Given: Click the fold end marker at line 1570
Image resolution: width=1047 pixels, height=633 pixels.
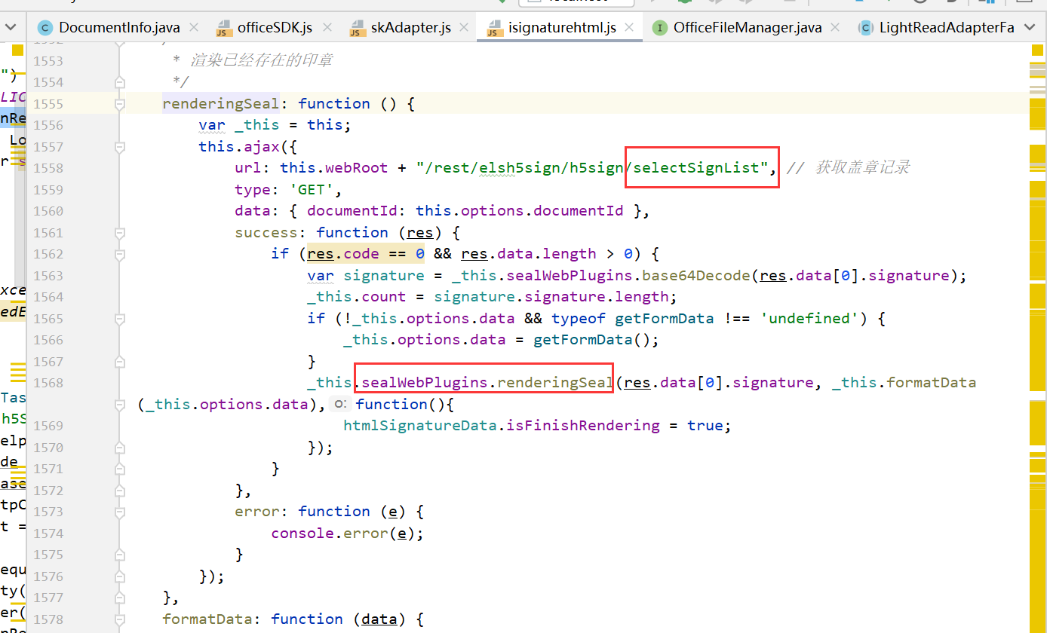Looking at the screenshot, I should pos(119,447).
